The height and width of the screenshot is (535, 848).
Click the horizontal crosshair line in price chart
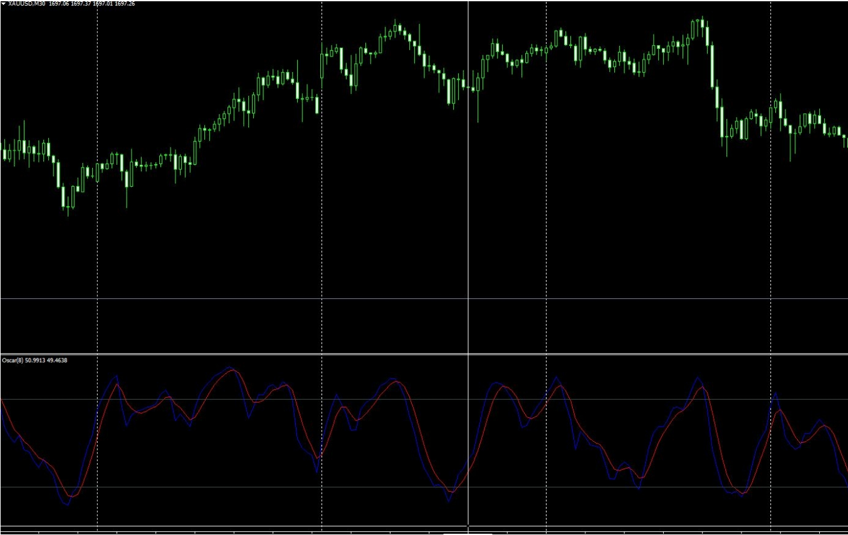[x=251, y=299]
